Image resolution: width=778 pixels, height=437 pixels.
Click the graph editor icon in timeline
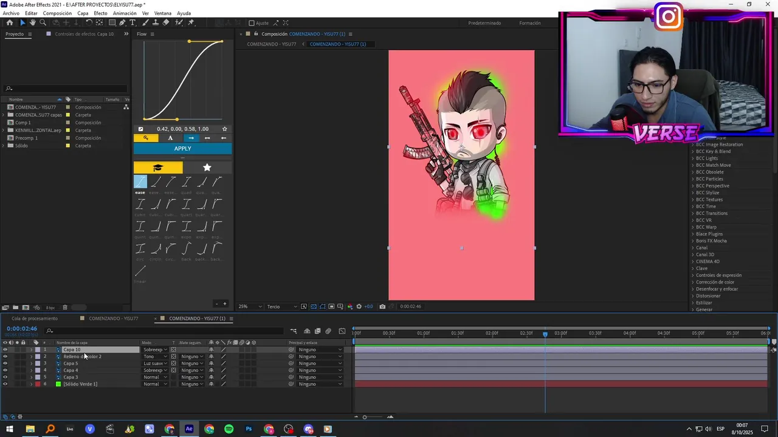click(x=342, y=331)
